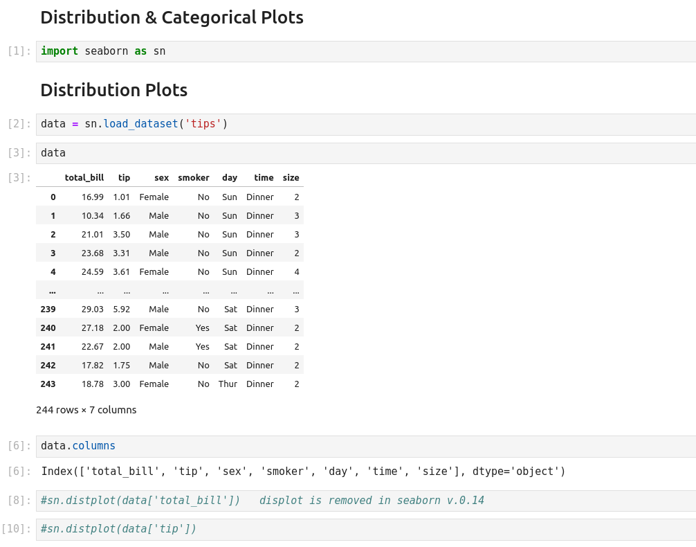Click the '244 rows × 7 columns' summary text
Screen dimensions: 696x547
(86, 410)
